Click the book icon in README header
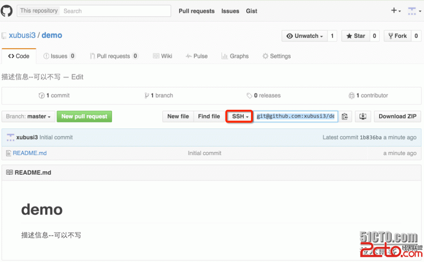Image resolution: width=424 pixels, height=262 pixels. coord(9,172)
